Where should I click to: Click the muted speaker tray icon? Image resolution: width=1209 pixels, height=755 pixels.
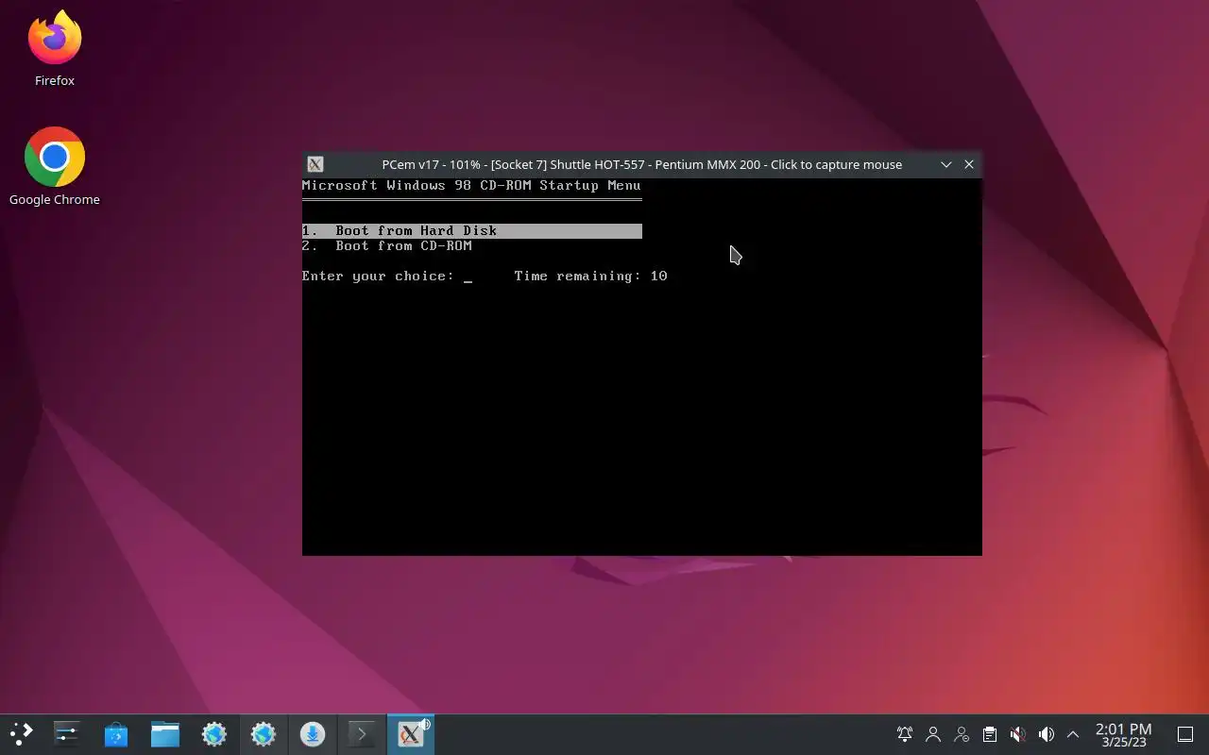[1017, 734]
